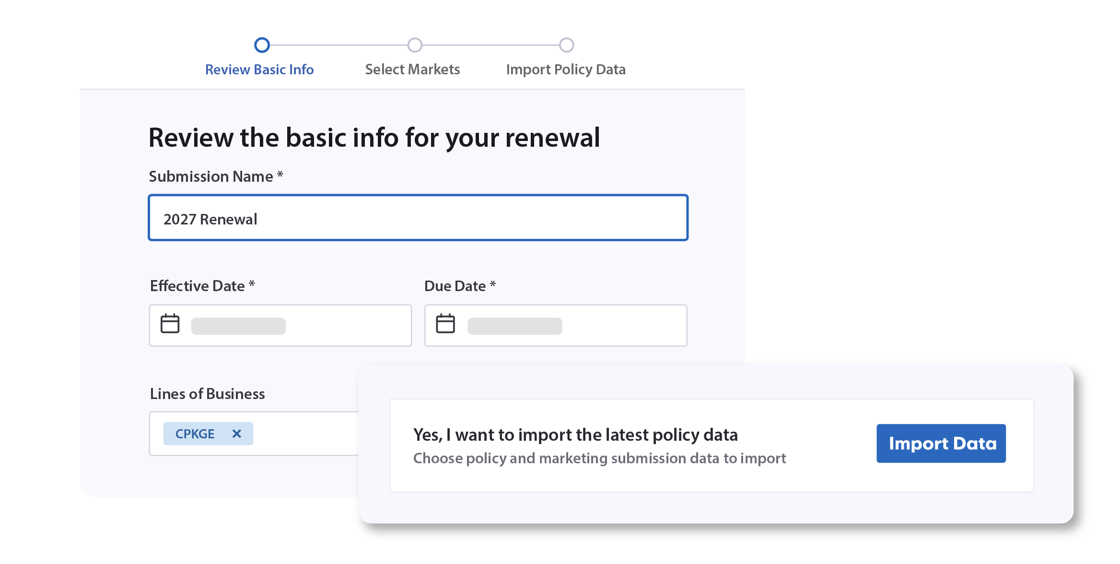Image resolution: width=1120 pixels, height=564 pixels.
Task: Open the Due Date calendar icon
Action: 445,324
